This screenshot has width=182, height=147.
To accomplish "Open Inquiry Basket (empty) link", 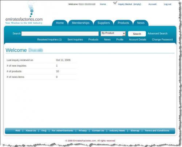I will point(130,4).
